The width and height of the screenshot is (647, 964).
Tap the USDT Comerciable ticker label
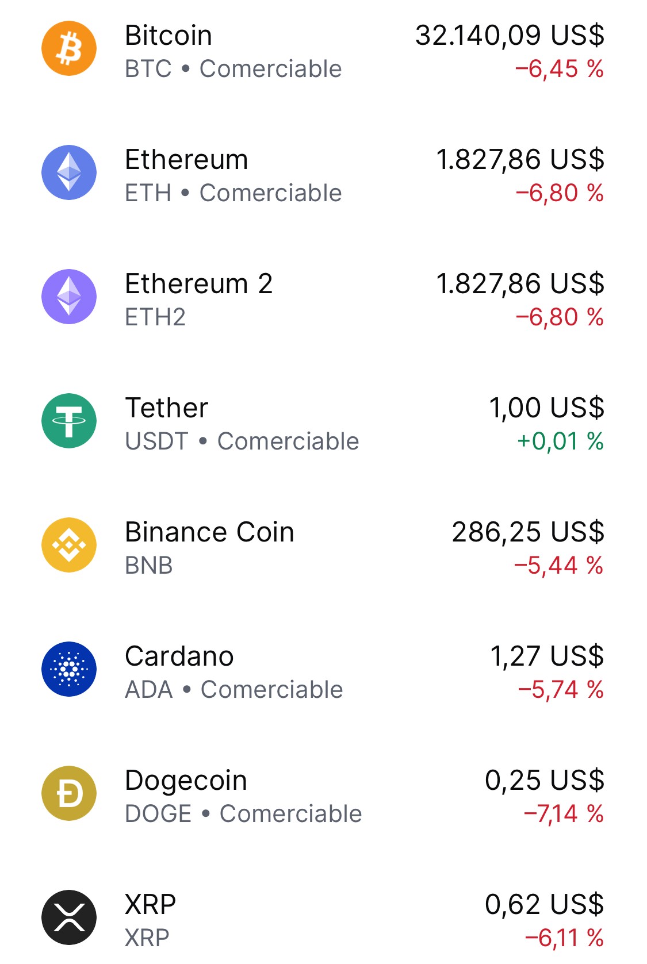coord(242,441)
